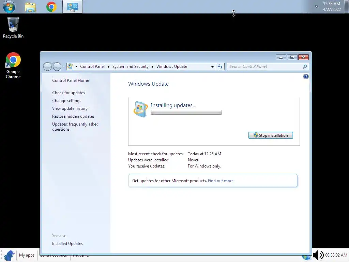Open Windows Explorer from the taskbar

pyautogui.click(x=30, y=7)
